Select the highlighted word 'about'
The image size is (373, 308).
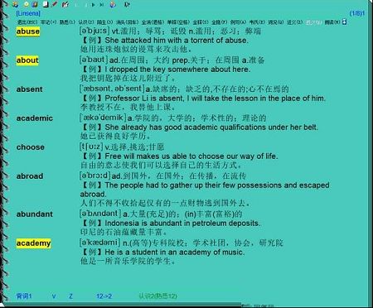pyautogui.click(x=27, y=60)
